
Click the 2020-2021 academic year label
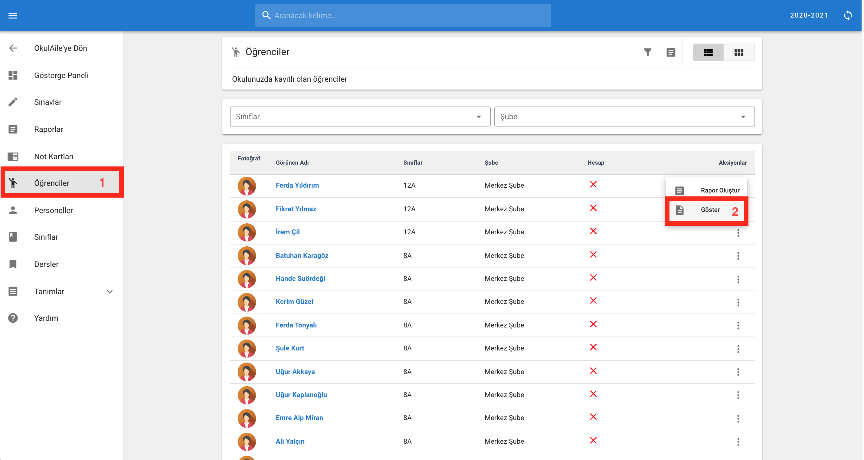pos(809,15)
